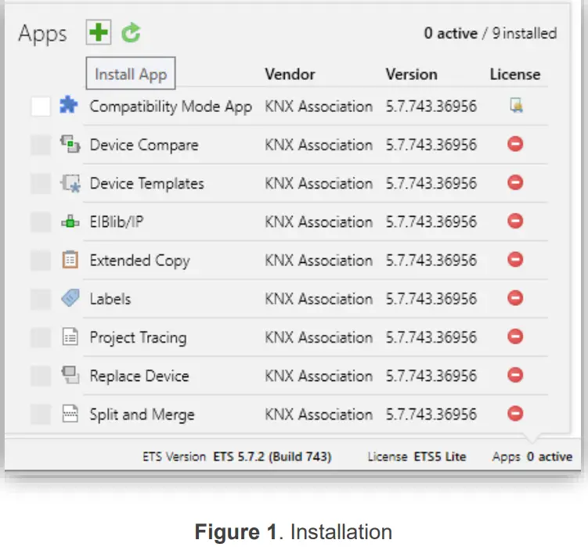
Task: Enable the Compatibility Mode App checkbox
Action: click(x=41, y=106)
